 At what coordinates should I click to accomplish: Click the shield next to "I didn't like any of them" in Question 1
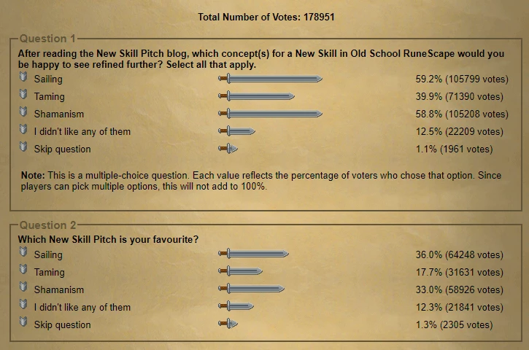click(x=23, y=130)
